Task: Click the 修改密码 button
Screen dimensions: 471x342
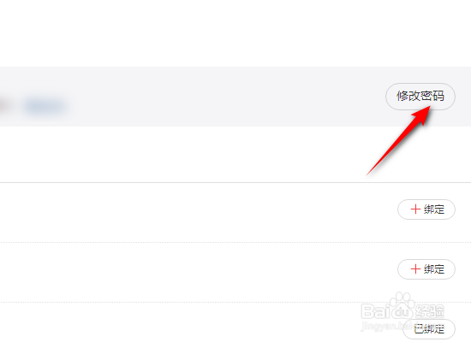Action: tap(420, 97)
